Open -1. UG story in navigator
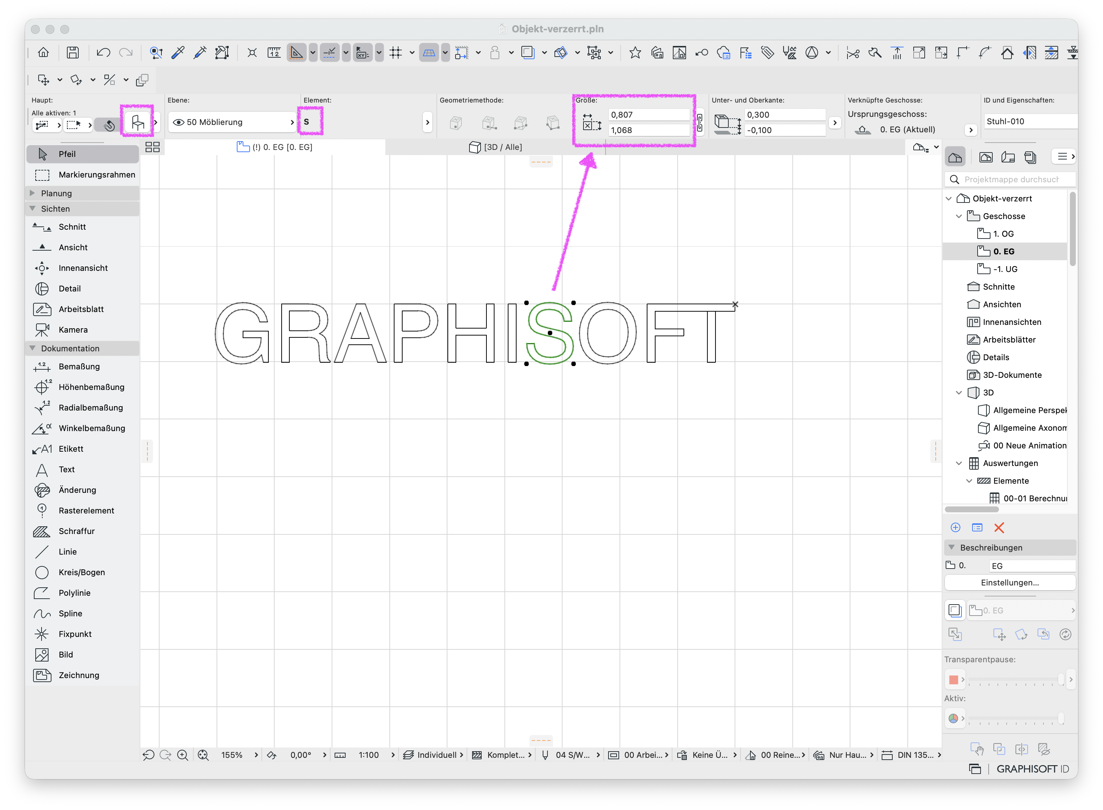 point(1005,269)
